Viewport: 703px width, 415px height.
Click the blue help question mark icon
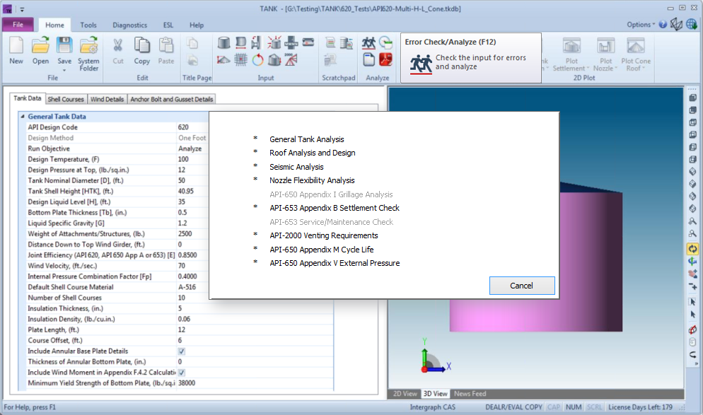click(663, 25)
